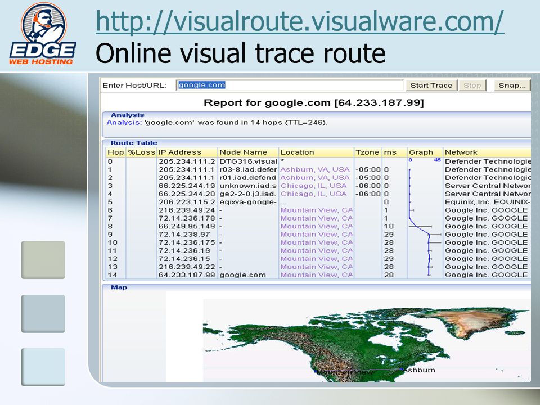Start the trace with Start Trace
The height and width of the screenshot is (405, 540).
pos(431,85)
